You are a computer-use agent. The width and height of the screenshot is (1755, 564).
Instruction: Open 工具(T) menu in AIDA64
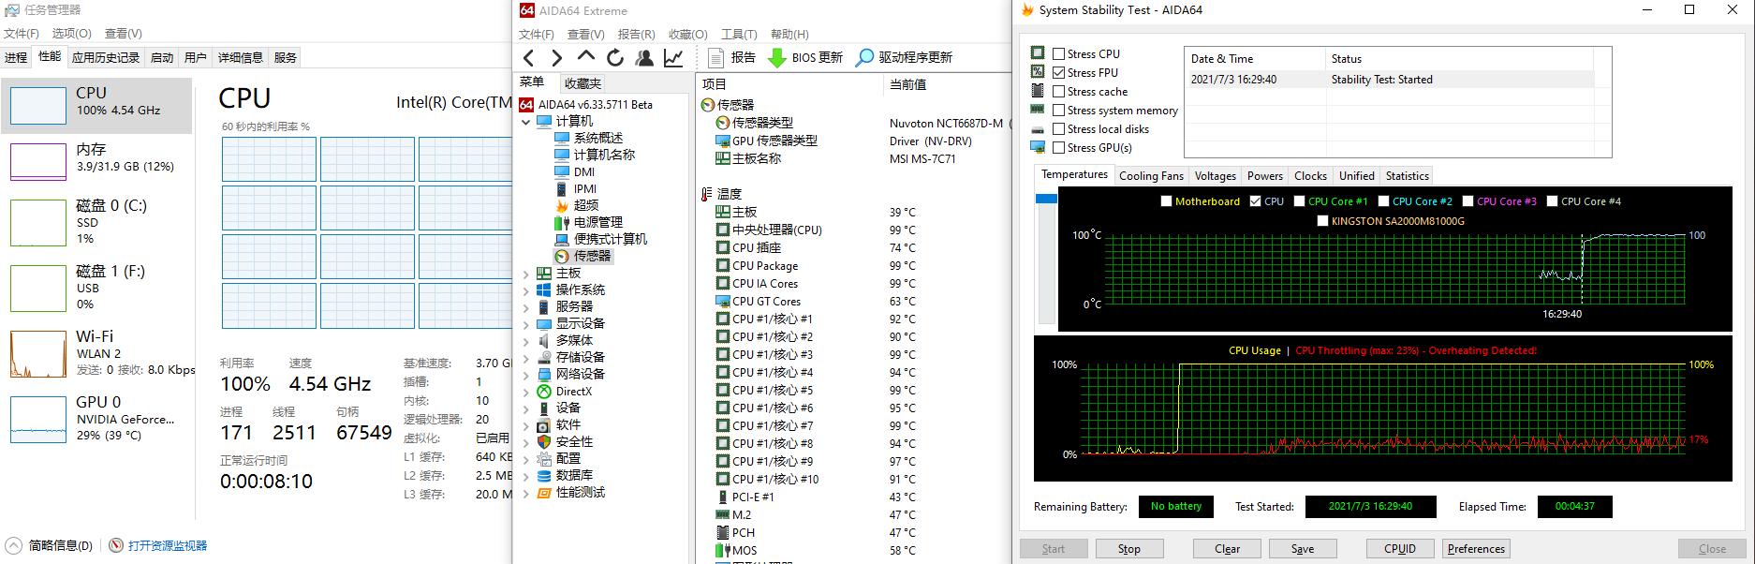pos(739,35)
